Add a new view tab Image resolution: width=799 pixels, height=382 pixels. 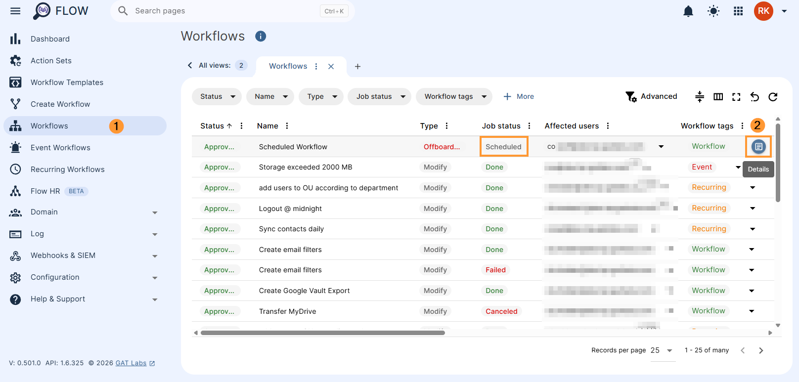point(357,66)
